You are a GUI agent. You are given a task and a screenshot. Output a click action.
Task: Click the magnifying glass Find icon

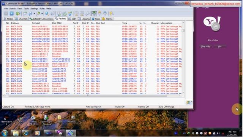pos(47,14)
